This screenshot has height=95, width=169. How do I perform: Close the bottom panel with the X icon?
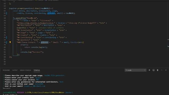pos(166,70)
